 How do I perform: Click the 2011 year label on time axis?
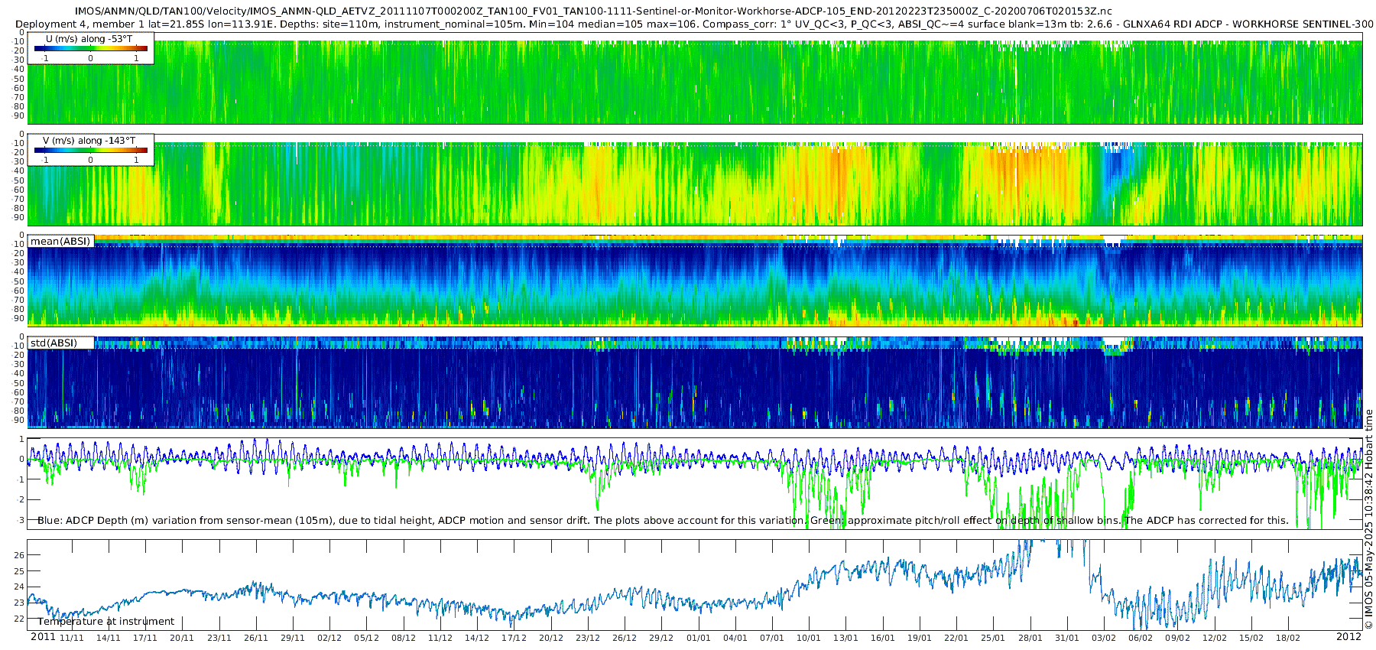click(42, 637)
